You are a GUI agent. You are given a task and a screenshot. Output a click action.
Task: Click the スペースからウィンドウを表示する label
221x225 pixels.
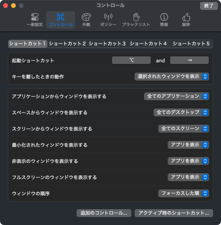49,113
